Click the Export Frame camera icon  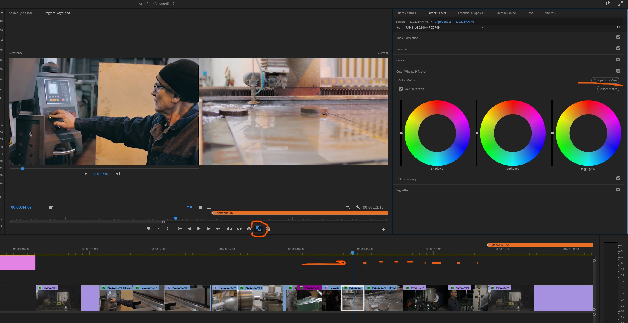point(249,229)
